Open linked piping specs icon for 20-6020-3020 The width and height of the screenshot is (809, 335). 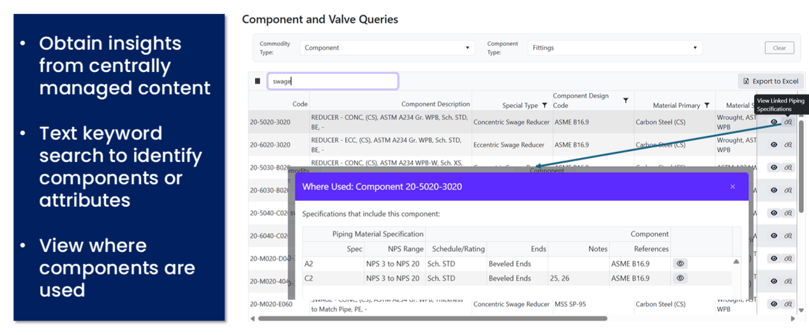(789, 145)
